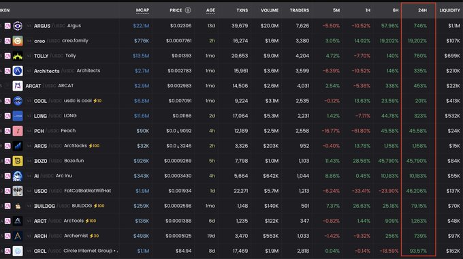Open the FatCatBatRatWifHat token name
This screenshot has height=259, width=463.
point(88,191)
